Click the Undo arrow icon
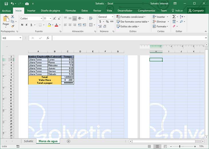 (x=12, y=4)
